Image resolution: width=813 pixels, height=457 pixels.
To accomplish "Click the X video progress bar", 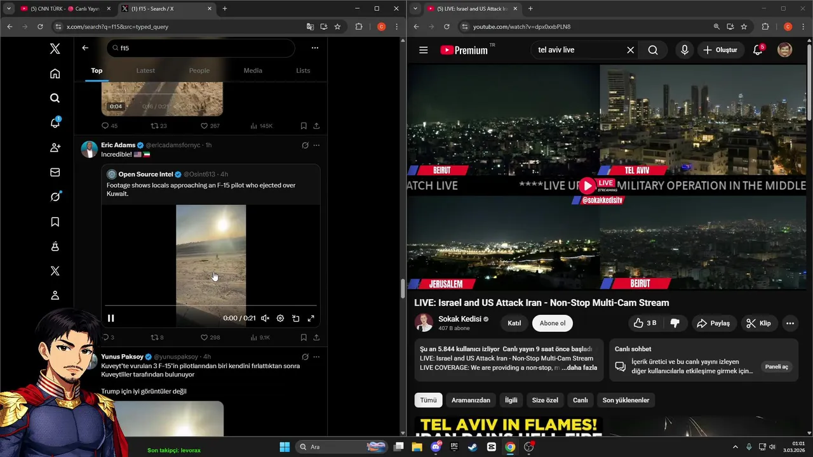I will (210, 306).
